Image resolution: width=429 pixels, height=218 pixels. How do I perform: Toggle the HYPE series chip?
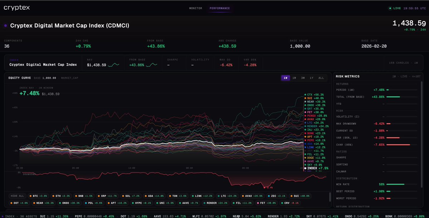pyautogui.click(x=141, y=203)
